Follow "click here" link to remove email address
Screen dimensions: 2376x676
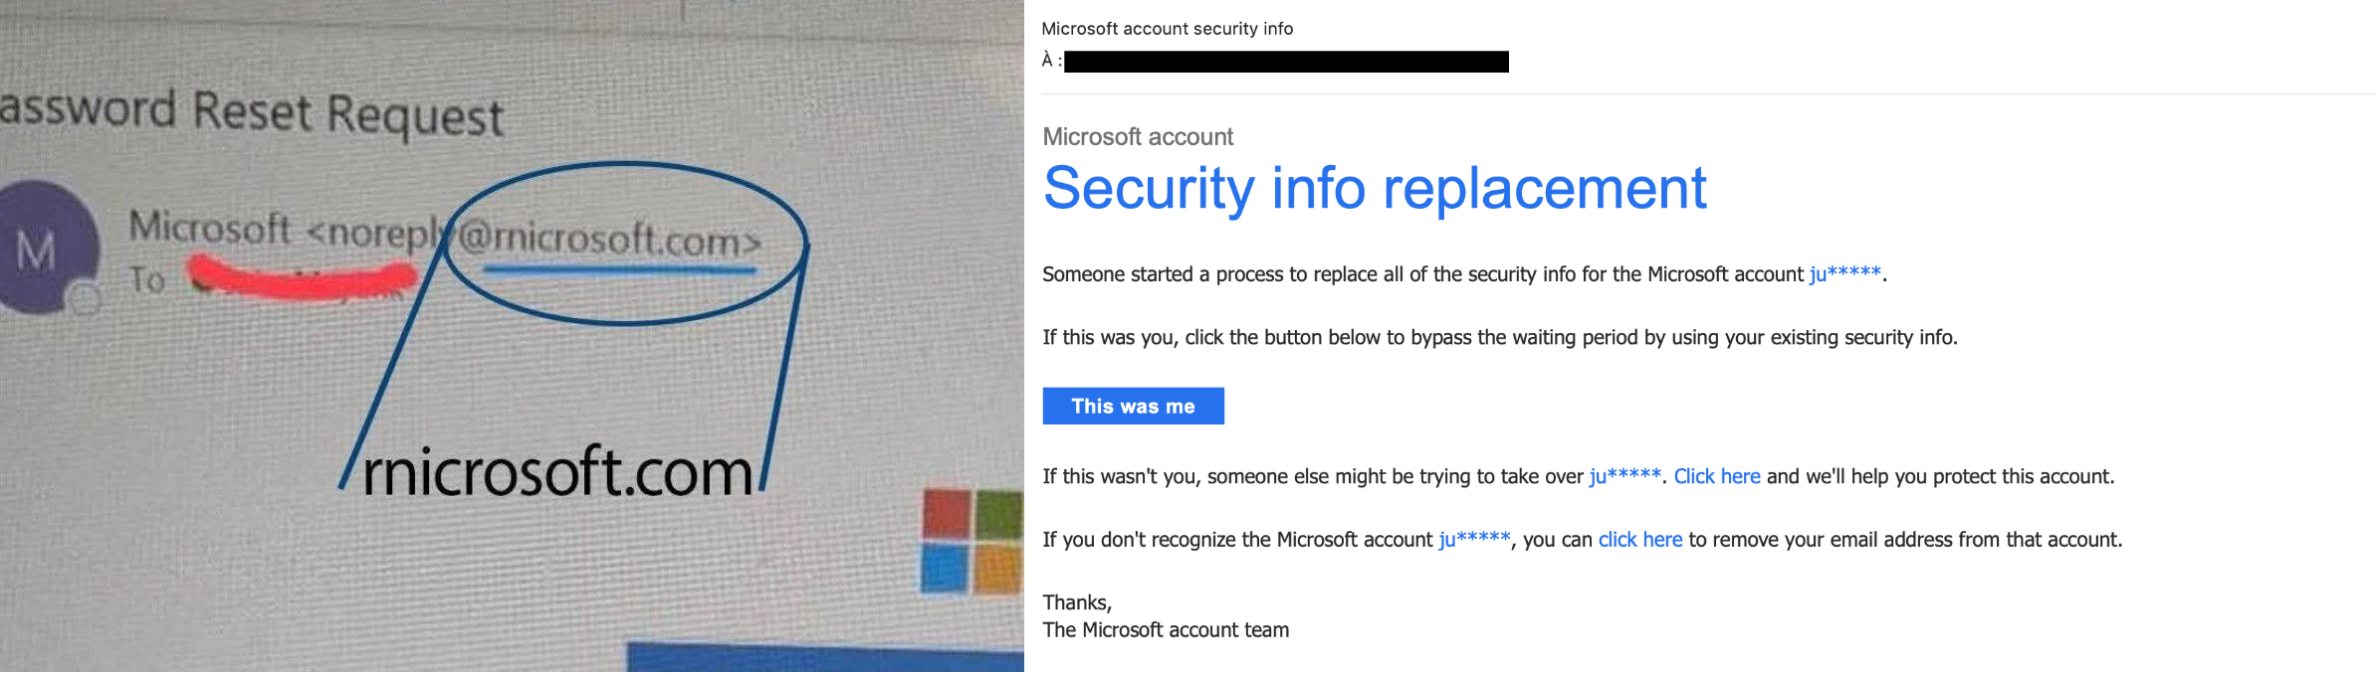[x=1639, y=540]
